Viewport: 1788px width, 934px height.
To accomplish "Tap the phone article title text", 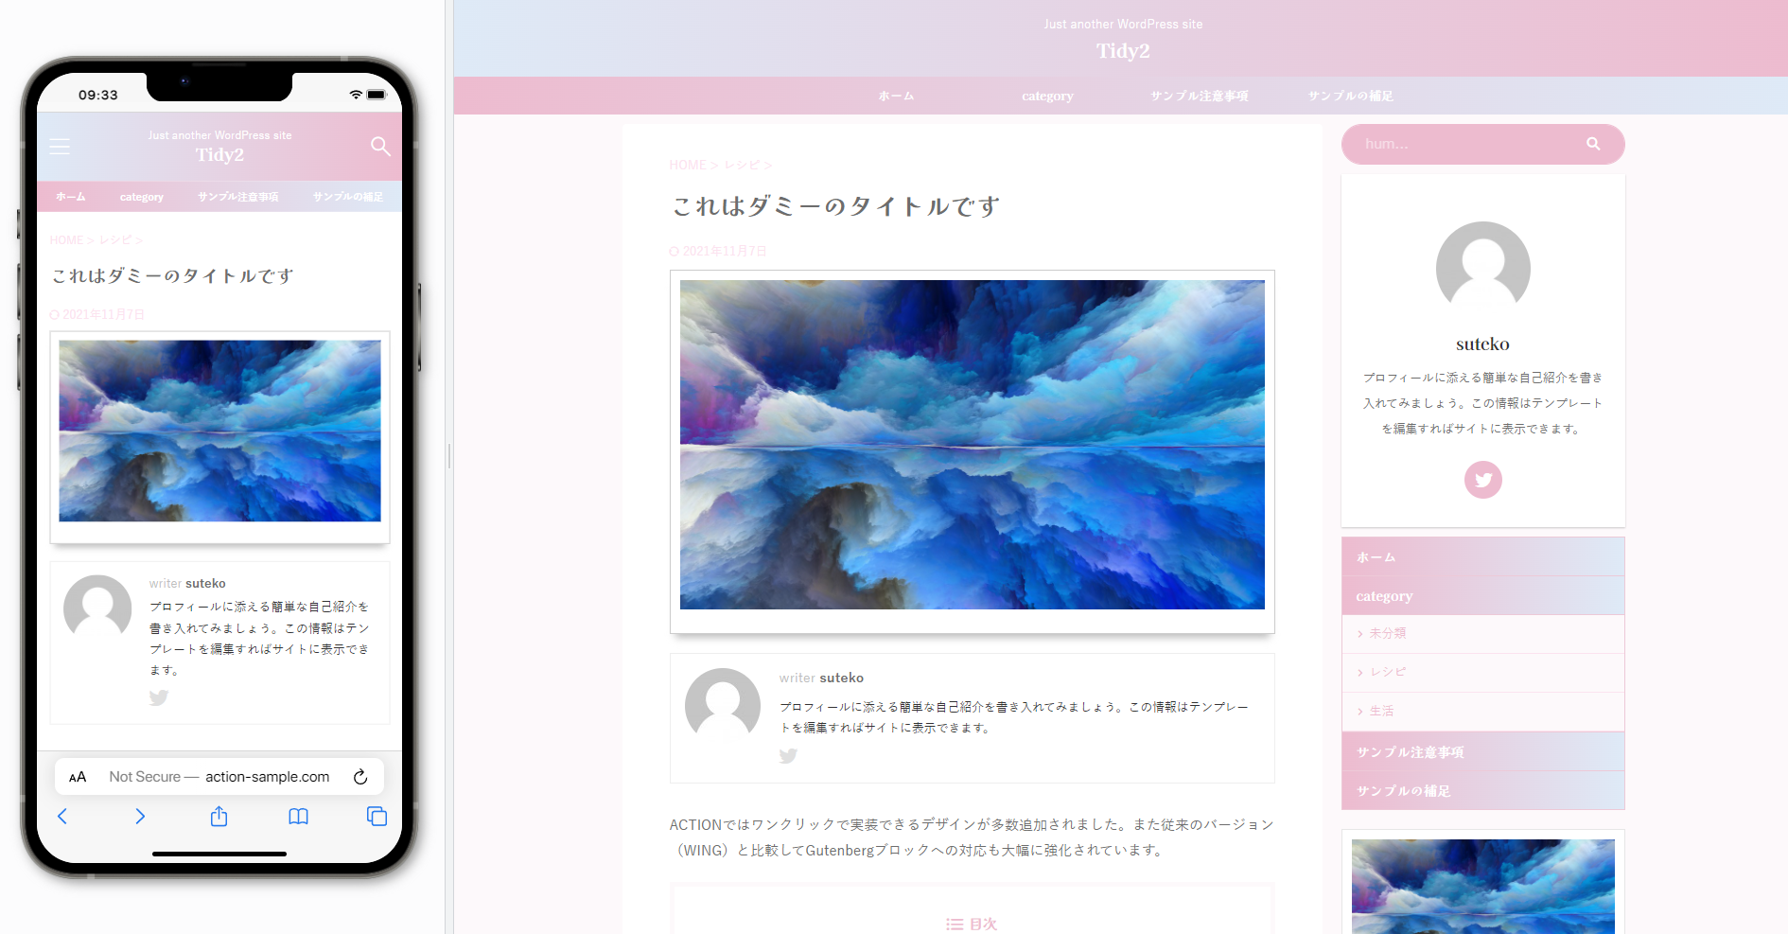I will pos(172,275).
